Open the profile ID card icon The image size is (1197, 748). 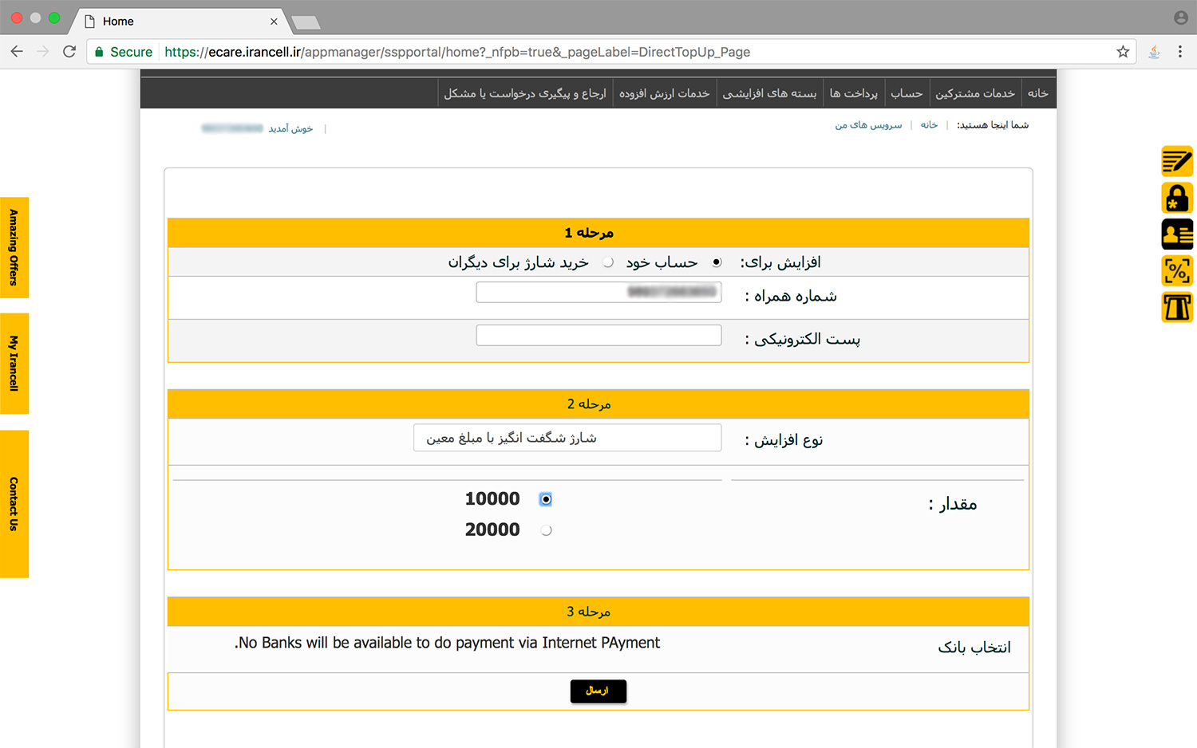1177,234
